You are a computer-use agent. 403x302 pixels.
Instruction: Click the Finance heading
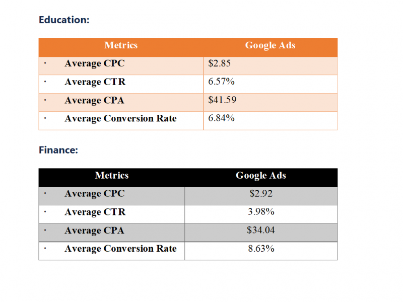(58, 150)
